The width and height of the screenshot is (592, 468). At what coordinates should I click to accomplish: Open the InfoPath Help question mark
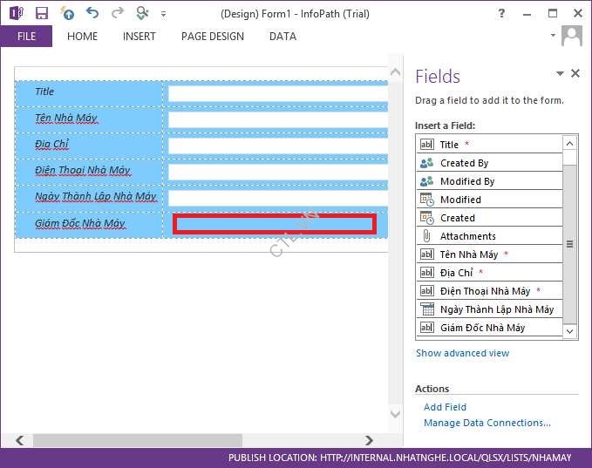[x=500, y=14]
